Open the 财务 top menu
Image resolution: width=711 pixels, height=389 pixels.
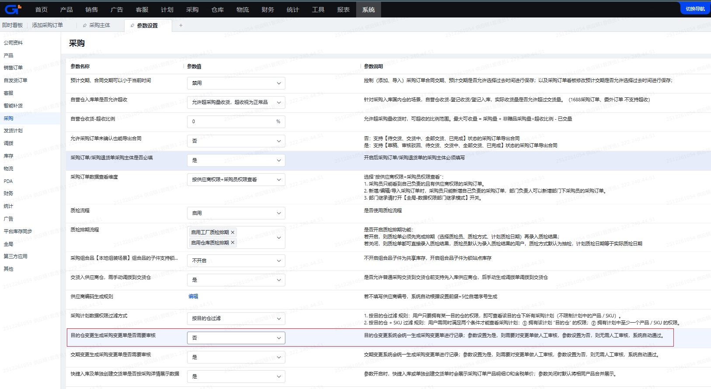(x=267, y=10)
